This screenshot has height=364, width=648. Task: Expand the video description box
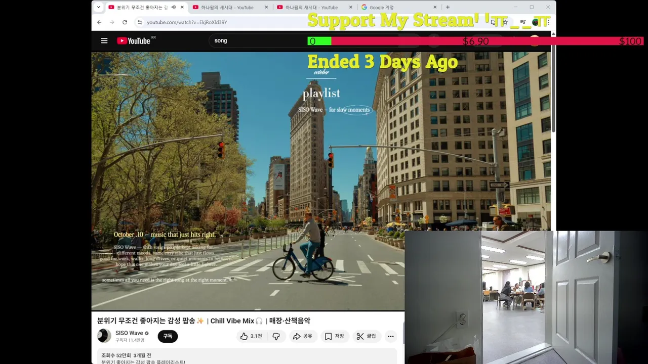(247, 356)
